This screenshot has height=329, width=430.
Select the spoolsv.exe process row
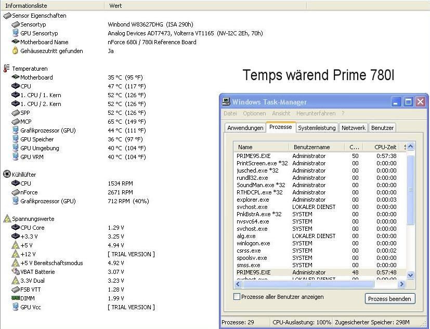point(320,258)
